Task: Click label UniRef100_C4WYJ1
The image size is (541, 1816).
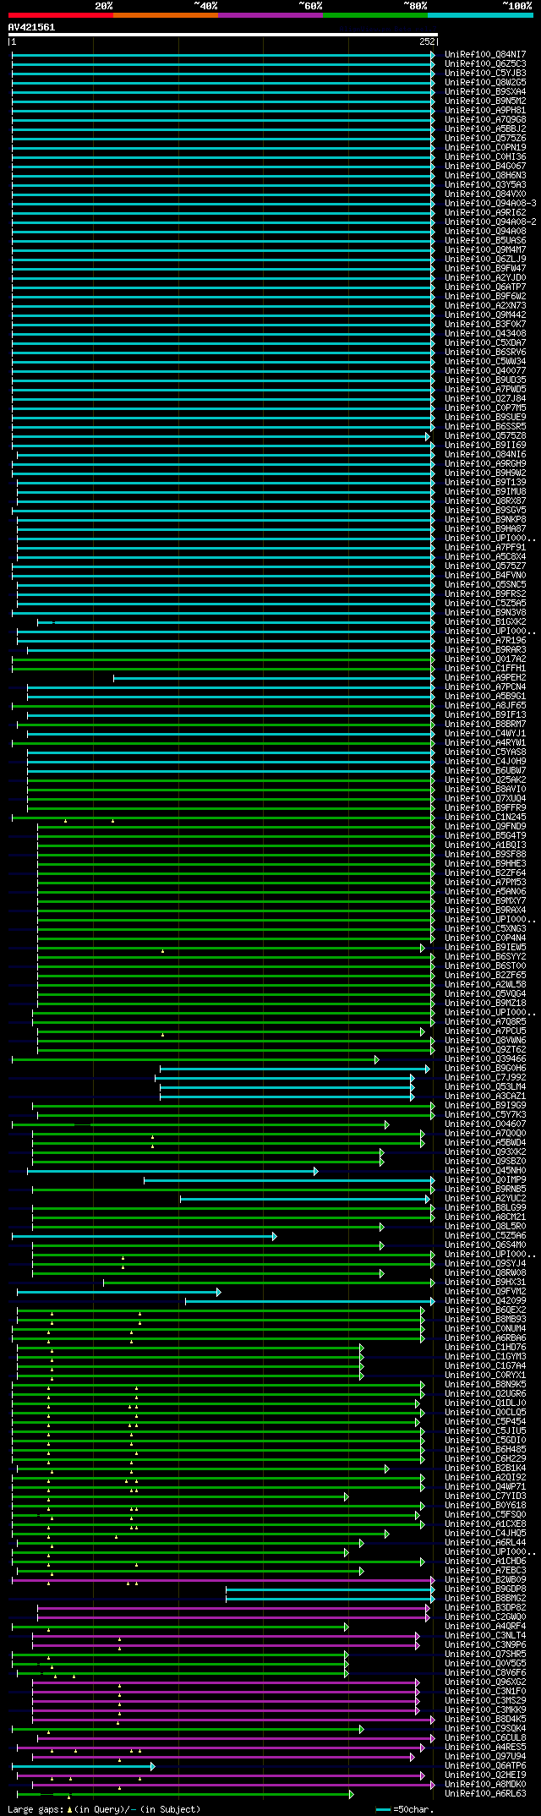Action: [485, 733]
